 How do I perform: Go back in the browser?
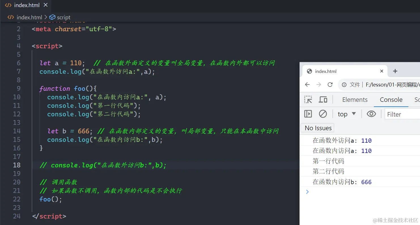307,85
